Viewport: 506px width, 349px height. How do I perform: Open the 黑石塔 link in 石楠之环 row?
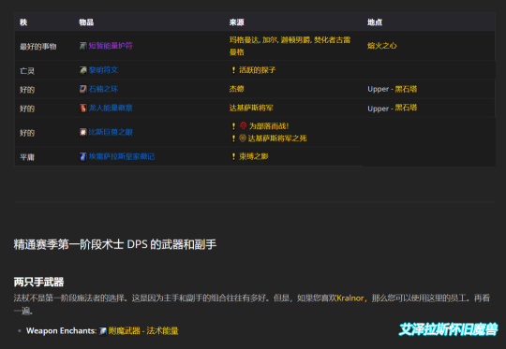coord(406,89)
